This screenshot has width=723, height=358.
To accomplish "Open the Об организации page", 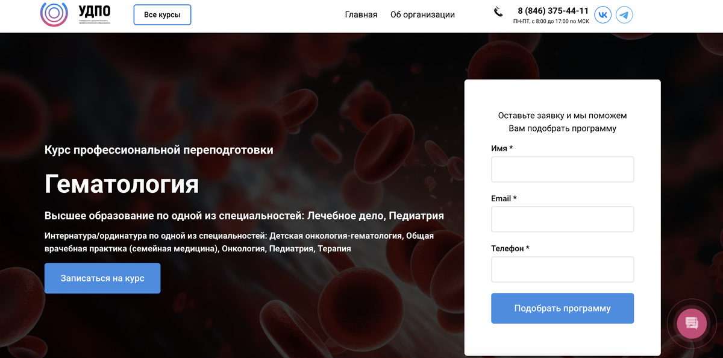I will pos(422,14).
